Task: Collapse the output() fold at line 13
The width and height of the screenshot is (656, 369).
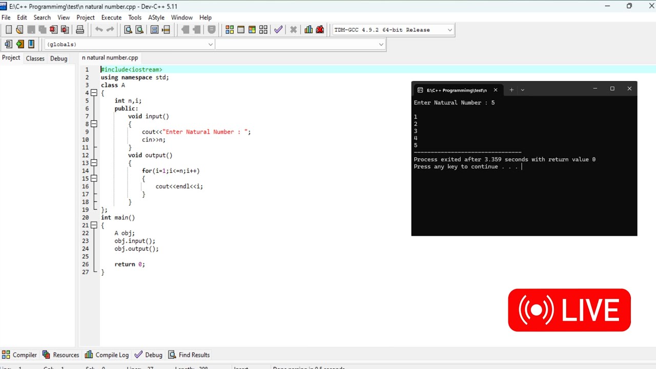Action: pos(94,163)
